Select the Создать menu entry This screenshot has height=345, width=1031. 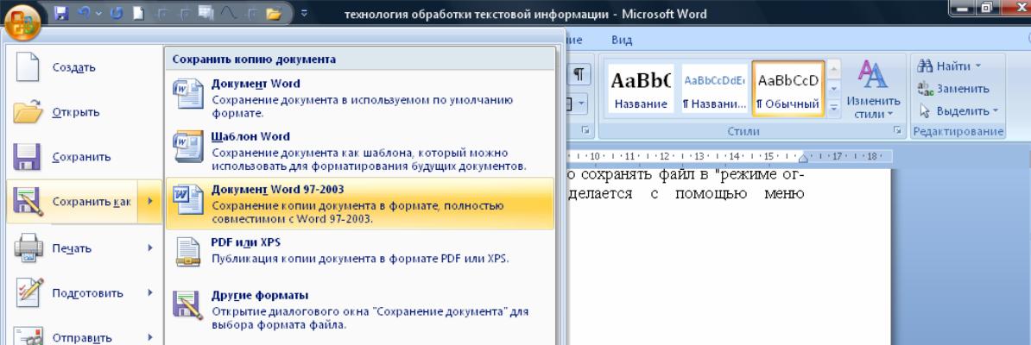tap(84, 67)
